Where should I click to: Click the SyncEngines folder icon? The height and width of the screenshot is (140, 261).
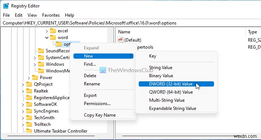tap(29, 111)
